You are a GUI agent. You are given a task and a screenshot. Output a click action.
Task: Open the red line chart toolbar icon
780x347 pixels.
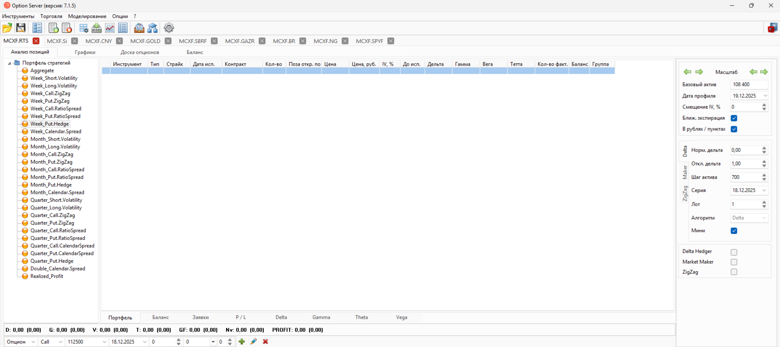click(110, 28)
